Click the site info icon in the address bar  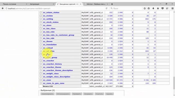tap(6, 8)
